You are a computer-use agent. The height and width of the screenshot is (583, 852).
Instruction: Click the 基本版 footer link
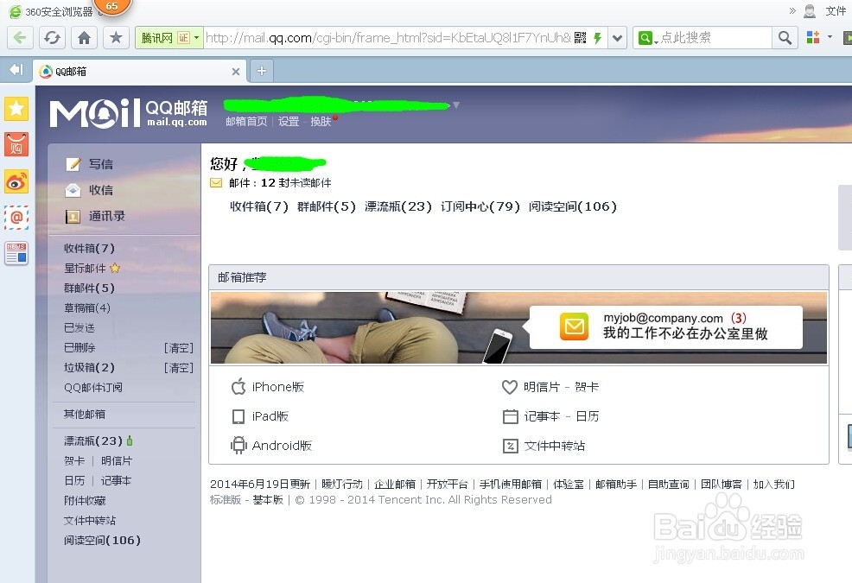pyautogui.click(x=268, y=500)
